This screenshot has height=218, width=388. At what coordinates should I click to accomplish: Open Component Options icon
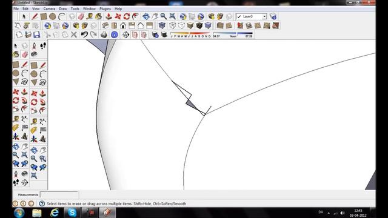click(x=27, y=25)
